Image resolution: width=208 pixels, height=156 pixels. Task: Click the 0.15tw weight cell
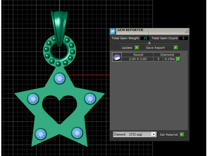tap(169, 59)
